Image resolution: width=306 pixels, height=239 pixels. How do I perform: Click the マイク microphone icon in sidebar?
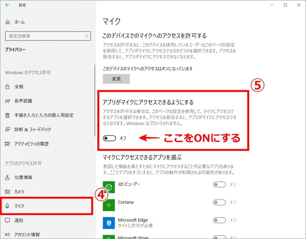[7, 206]
